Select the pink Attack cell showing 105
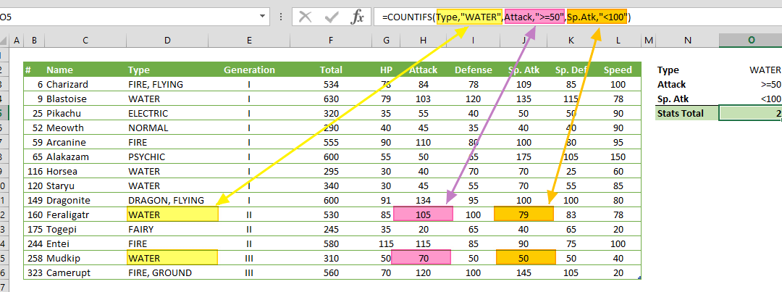The height and width of the screenshot is (292, 782). [423, 214]
